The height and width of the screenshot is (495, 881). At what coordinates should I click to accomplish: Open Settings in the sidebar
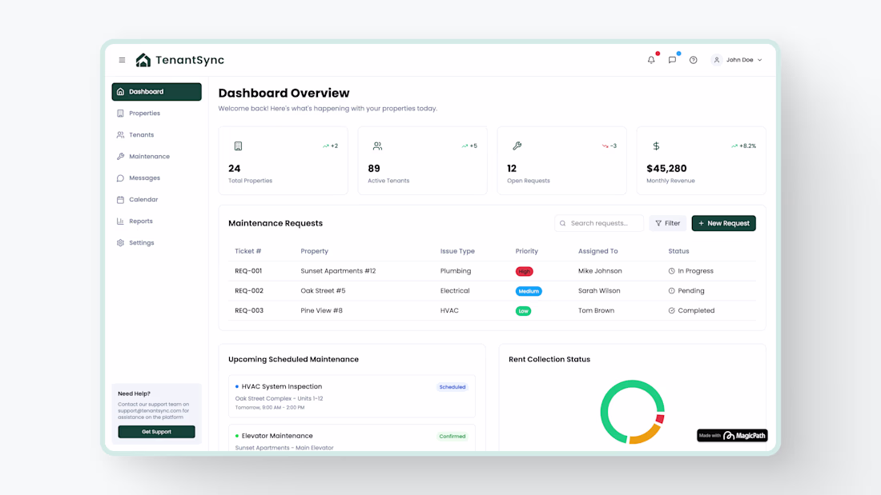(157, 243)
